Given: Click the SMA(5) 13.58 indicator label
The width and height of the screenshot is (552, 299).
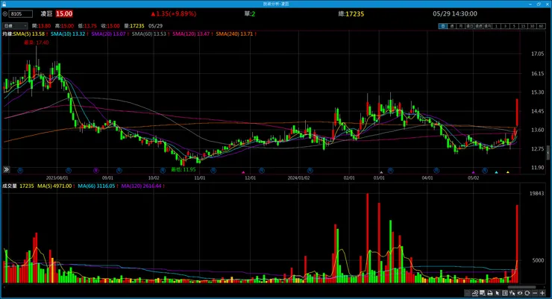Looking at the screenshot, I should pos(31,34).
